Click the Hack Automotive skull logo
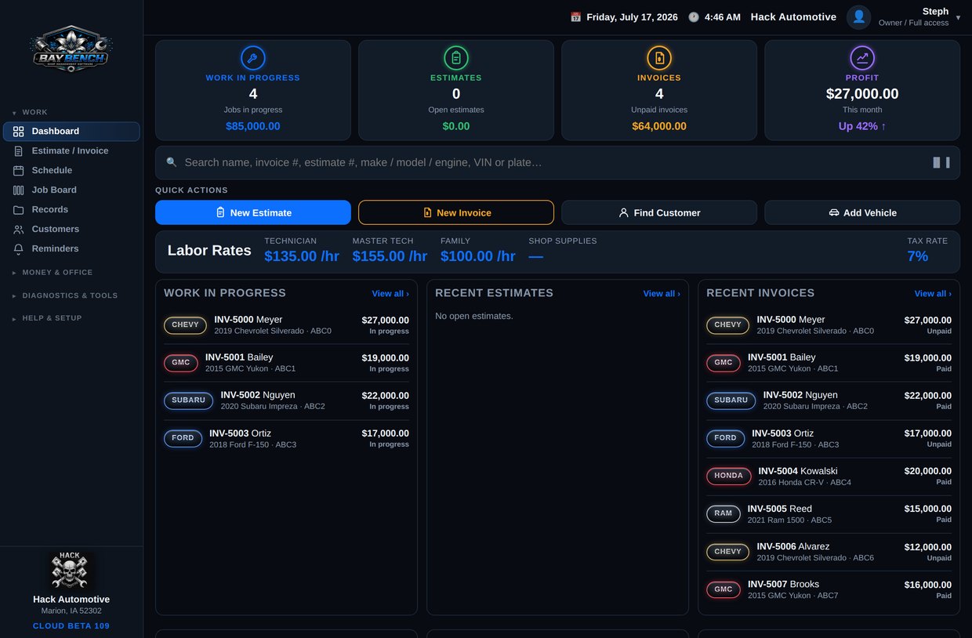972x638 pixels. 71,571
